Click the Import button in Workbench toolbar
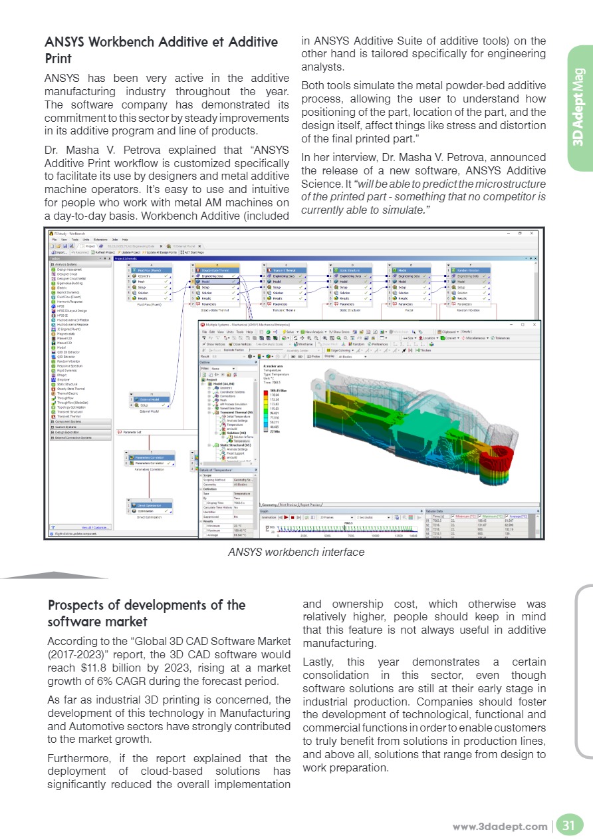The width and height of the screenshot is (593, 840). [60, 252]
